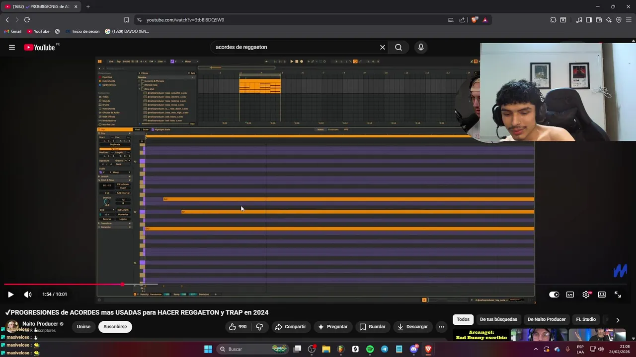Like the video with 990 likes
This screenshot has height=357, width=636.
pos(238,327)
